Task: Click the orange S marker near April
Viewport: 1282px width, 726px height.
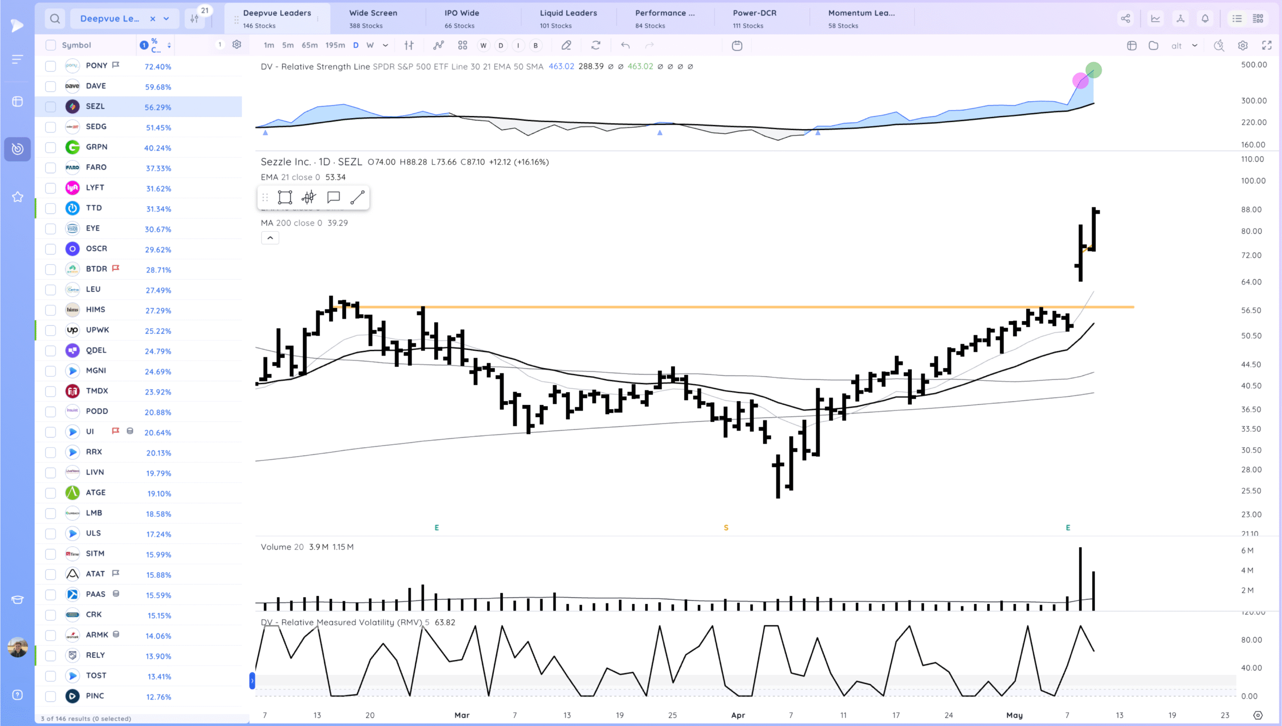Action: (x=726, y=528)
